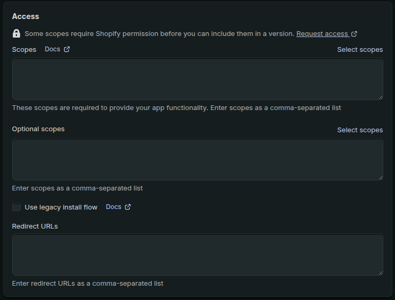395x300 pixels.
Task: Click the resize handle of the Optional scopes textarea
Action: tap(380, 177)
